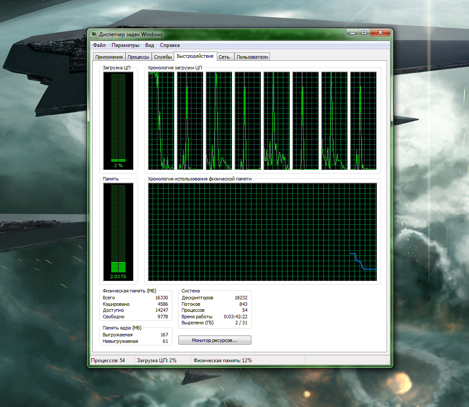469x407 pixels.
Task: Close the Task Manager window
Action: (x=380, y=33)
